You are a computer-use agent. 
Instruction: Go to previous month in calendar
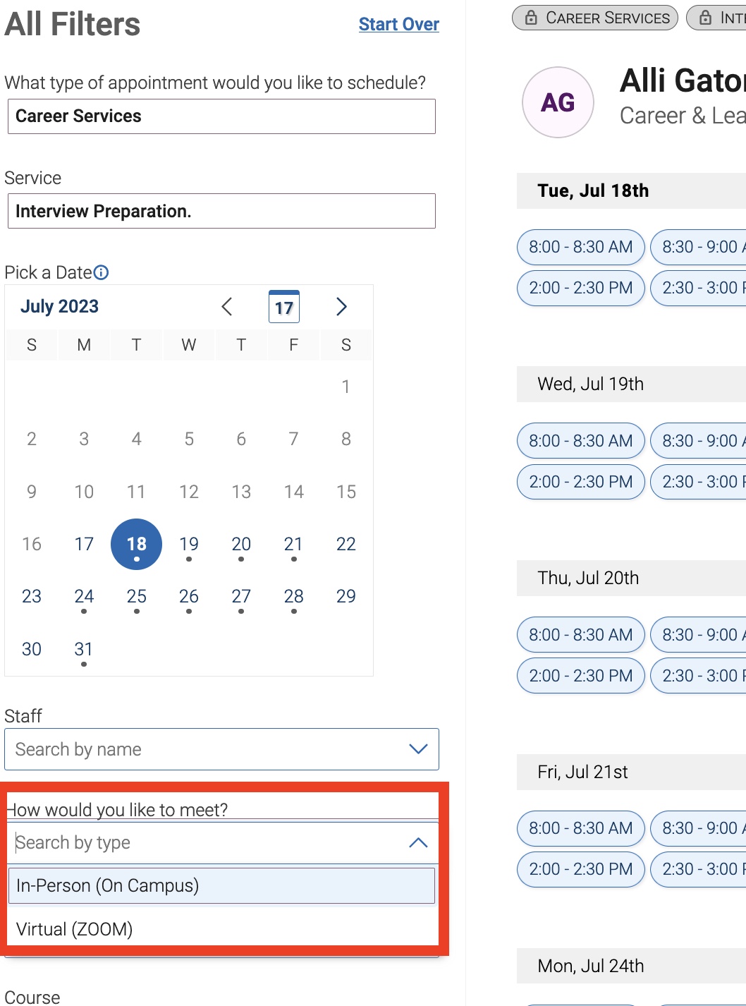click(226, 307)
